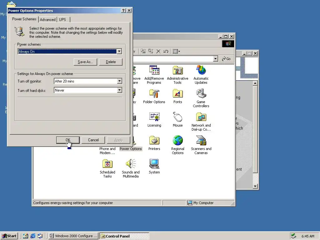
Task: Click Delete power scheme button
Action: pyautogui.click(x=111, y=62)
